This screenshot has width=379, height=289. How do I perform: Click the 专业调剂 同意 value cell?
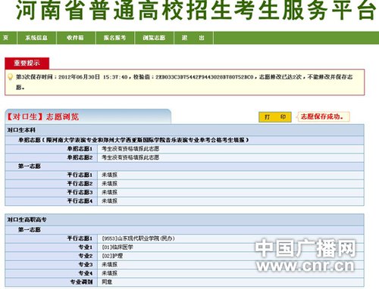click(230, 282)
